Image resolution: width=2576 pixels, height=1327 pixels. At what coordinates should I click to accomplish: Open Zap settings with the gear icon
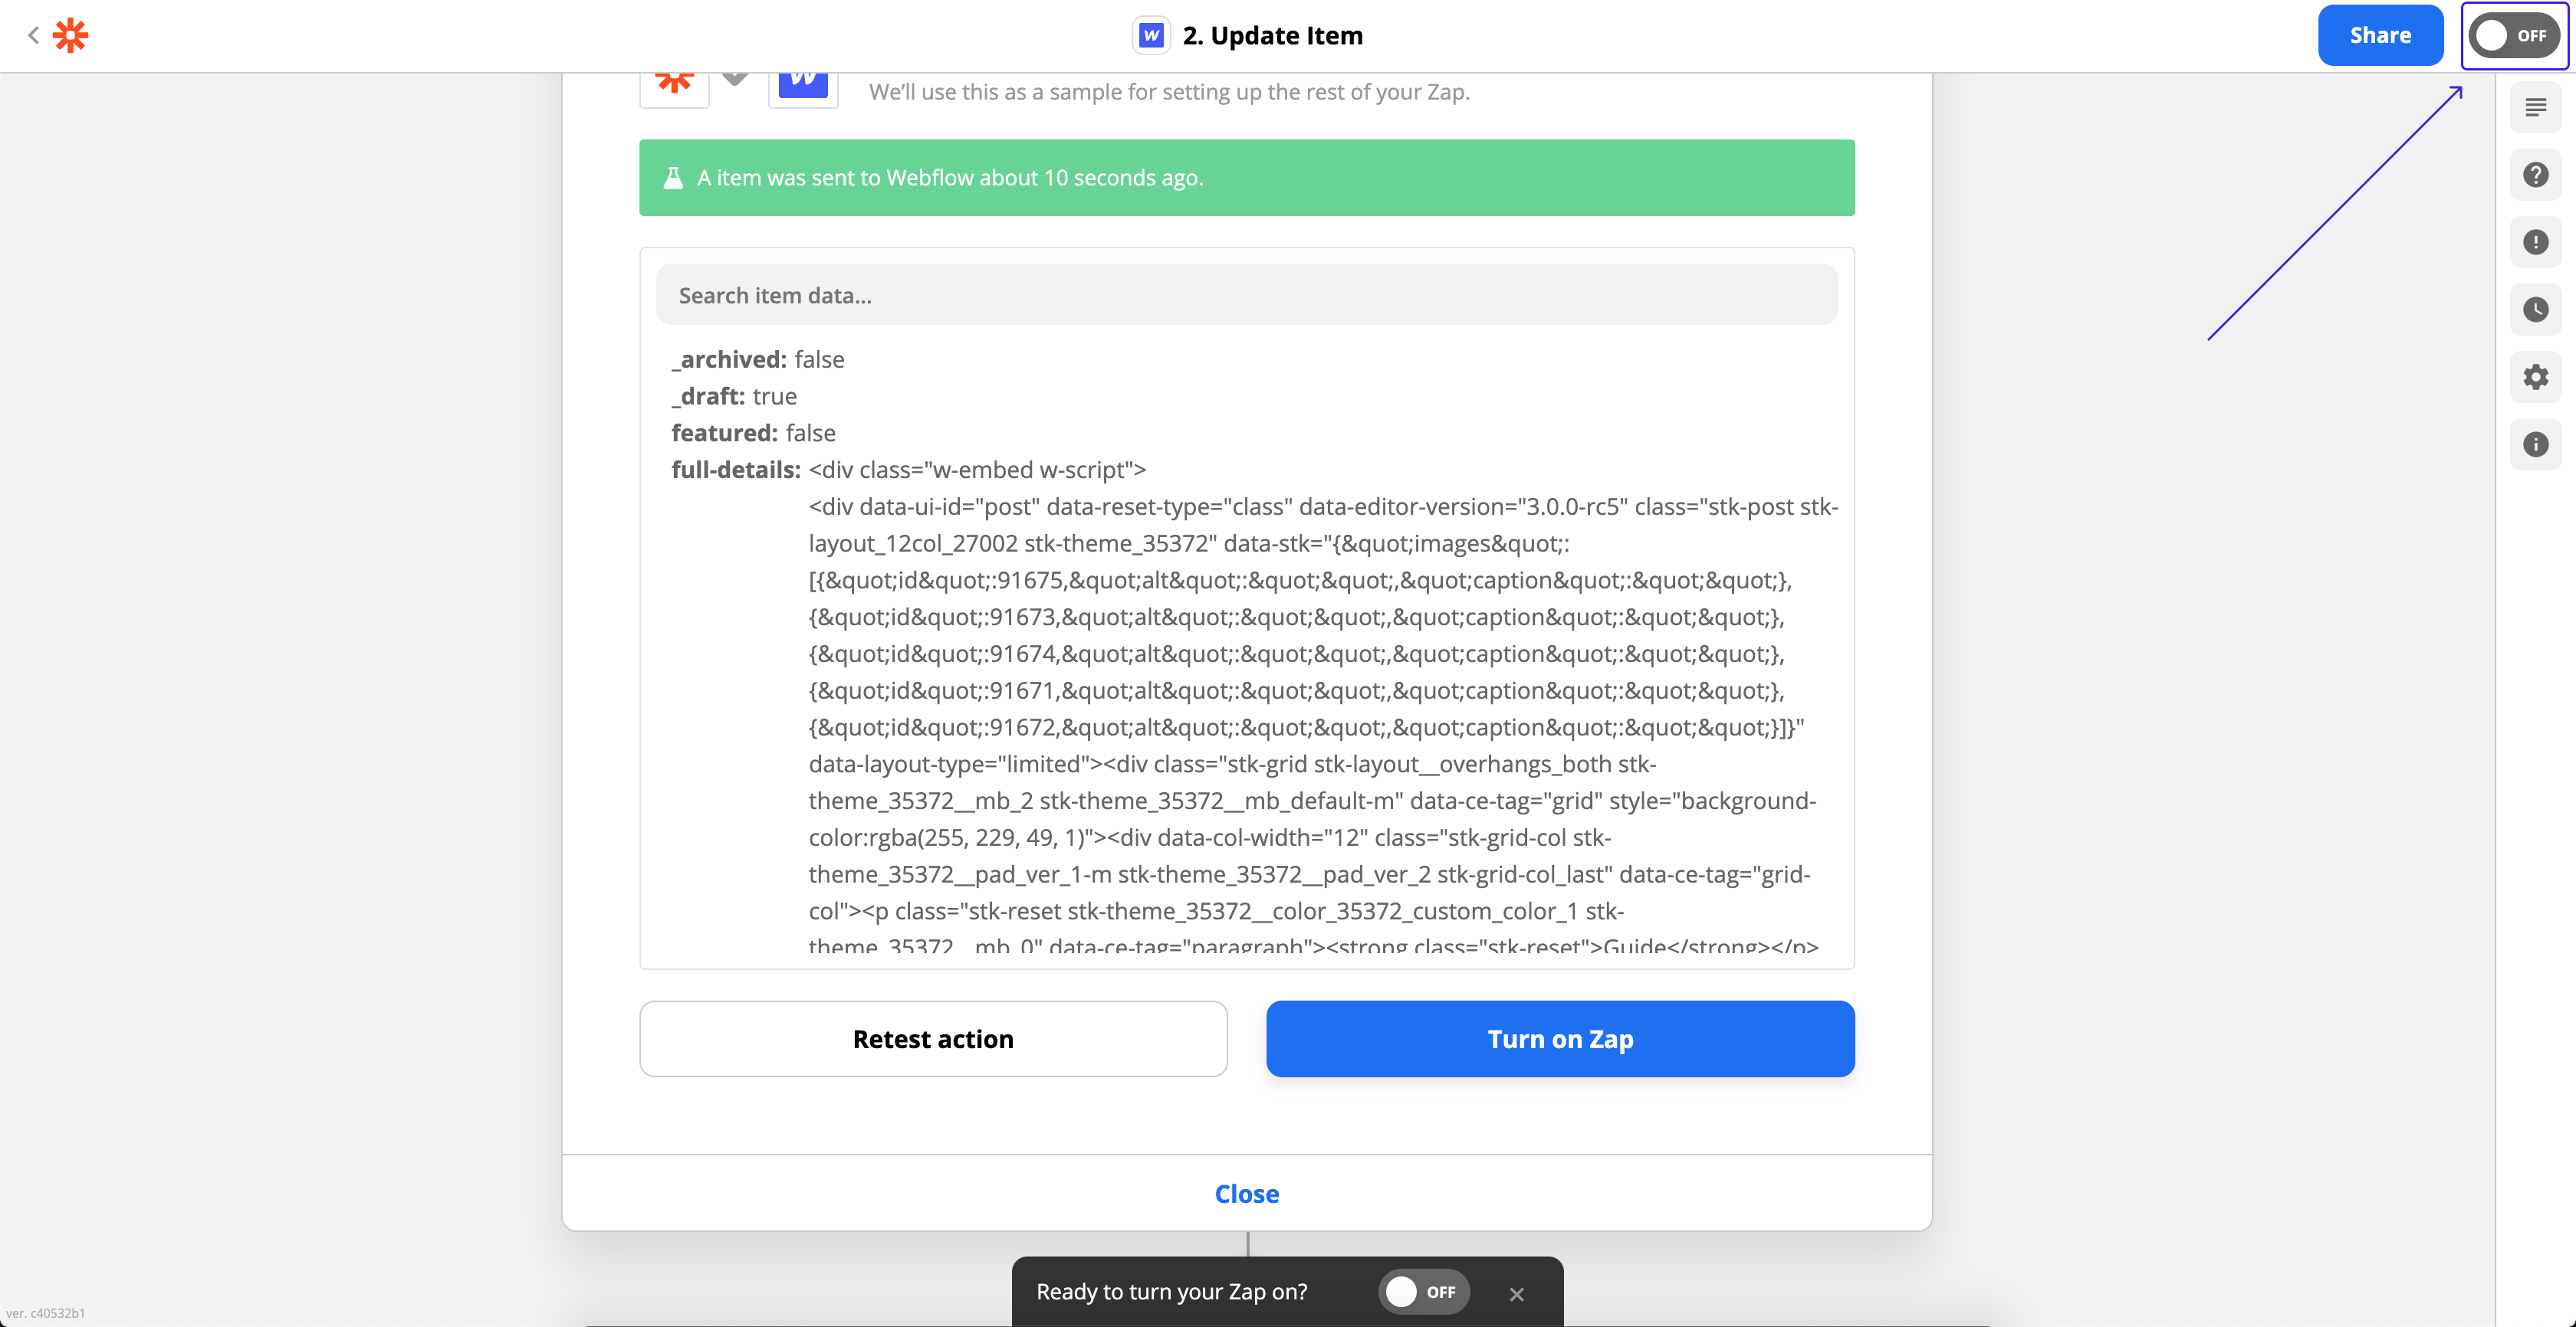point(2537,378)
